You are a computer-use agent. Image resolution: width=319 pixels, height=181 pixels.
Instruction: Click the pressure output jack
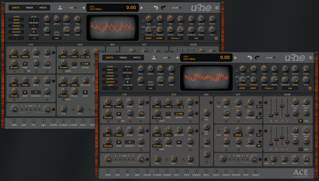196,171
